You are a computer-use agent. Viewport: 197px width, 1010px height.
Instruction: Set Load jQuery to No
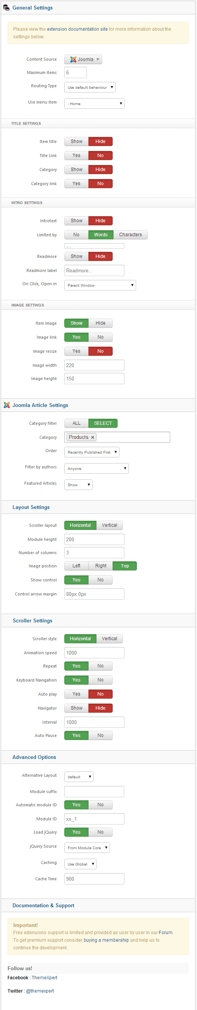point(101,832)
